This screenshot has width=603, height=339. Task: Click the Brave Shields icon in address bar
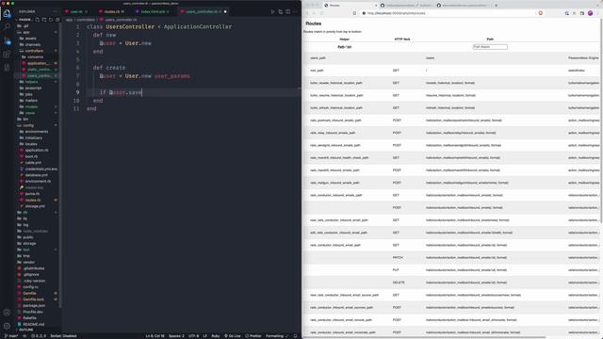540,13
